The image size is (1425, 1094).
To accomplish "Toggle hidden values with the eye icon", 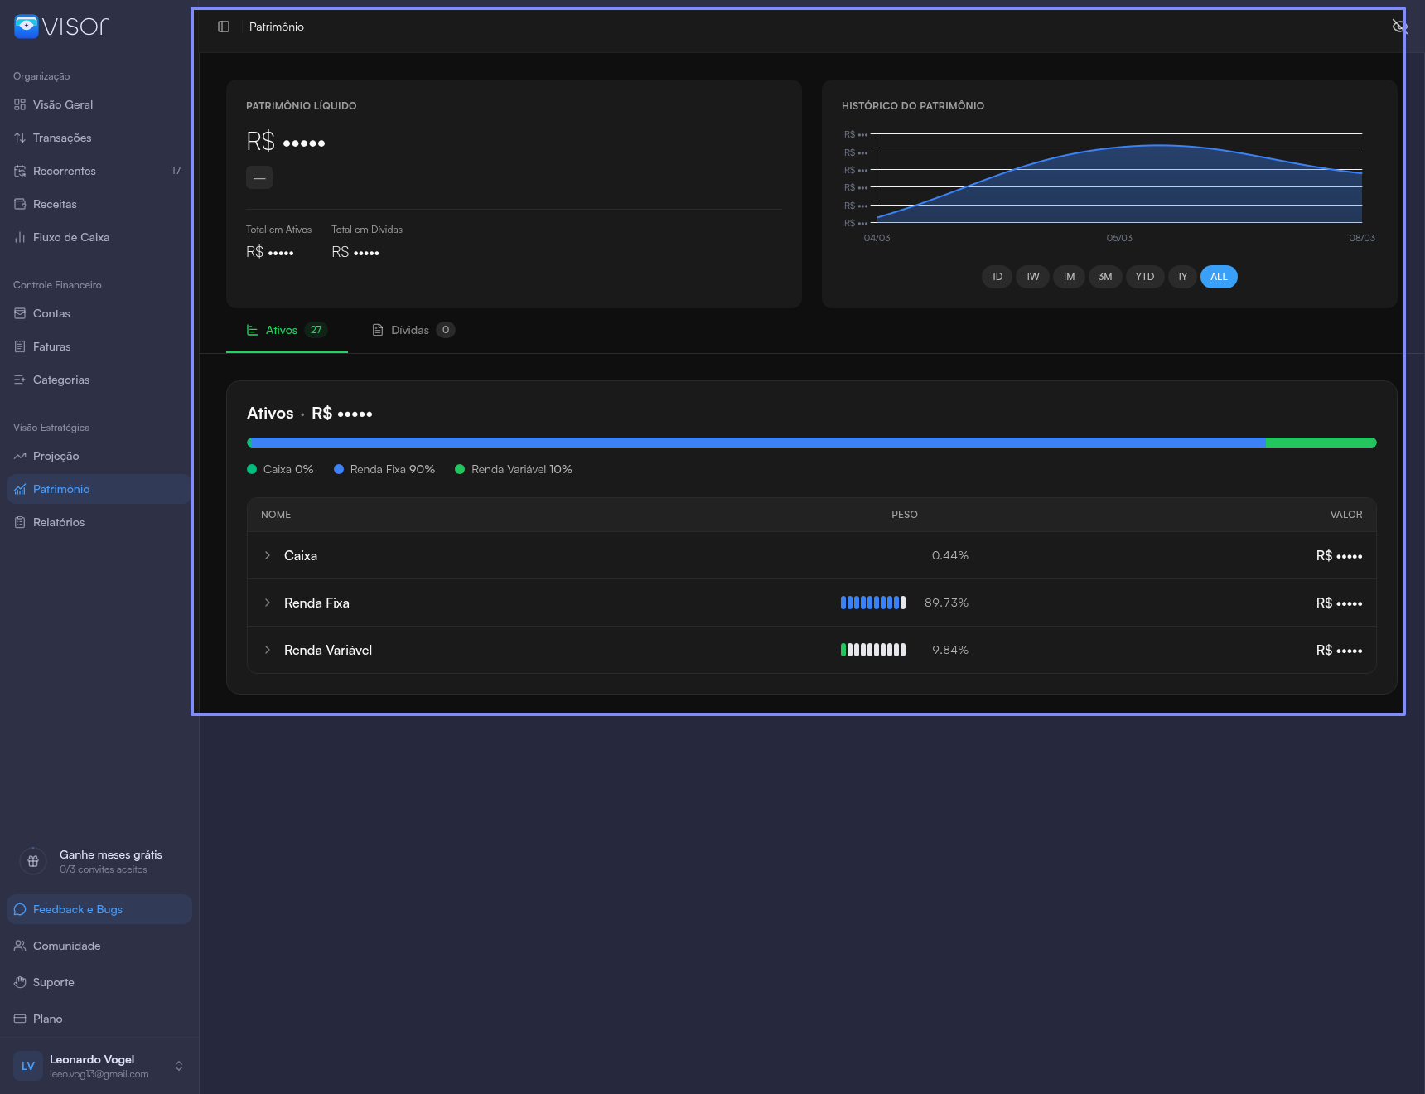I will pos(1399,27).
